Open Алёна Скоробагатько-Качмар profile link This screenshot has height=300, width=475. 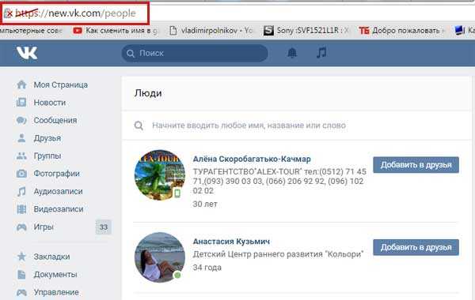coord(252,159)
